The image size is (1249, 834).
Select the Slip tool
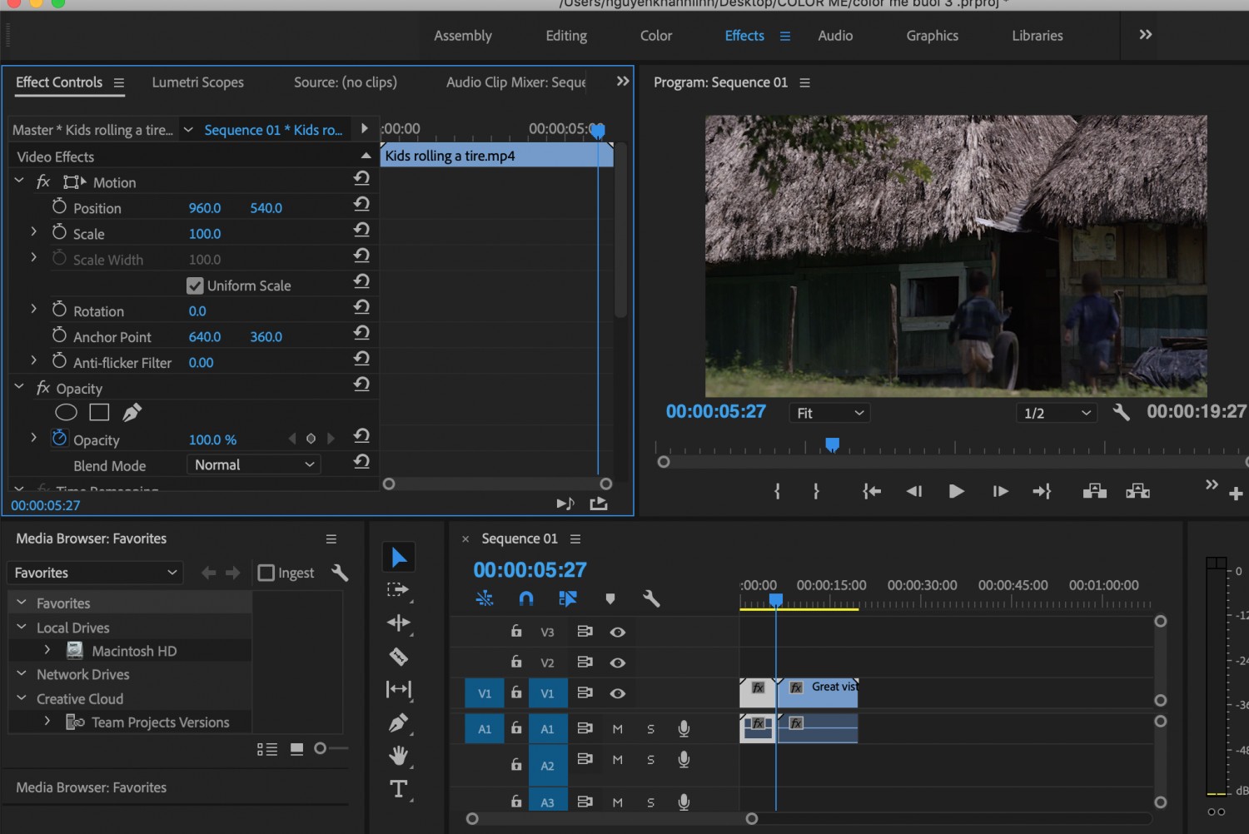(399, 689)
